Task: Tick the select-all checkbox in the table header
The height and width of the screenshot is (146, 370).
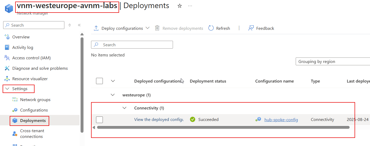Action: [x=99, y=81]
